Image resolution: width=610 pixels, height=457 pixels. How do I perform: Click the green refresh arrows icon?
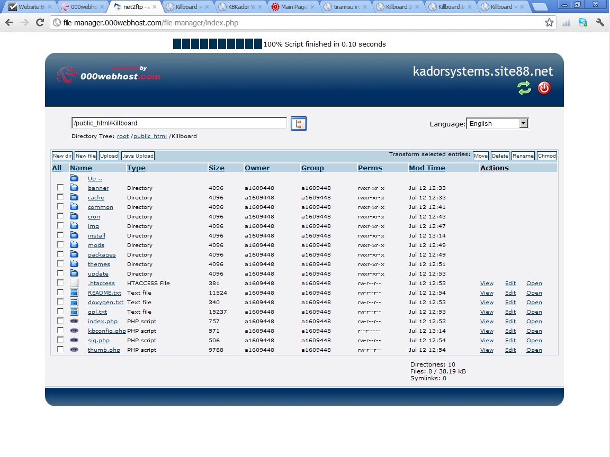pyautogui.click(x=524, y=88)
